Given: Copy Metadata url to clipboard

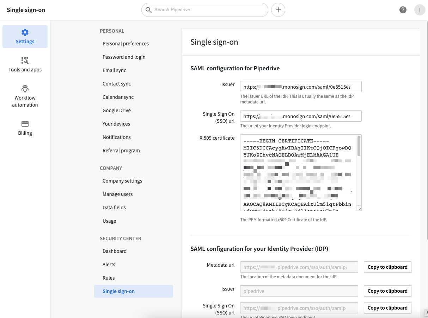Looking at the screenshot, I should [387, 267].
